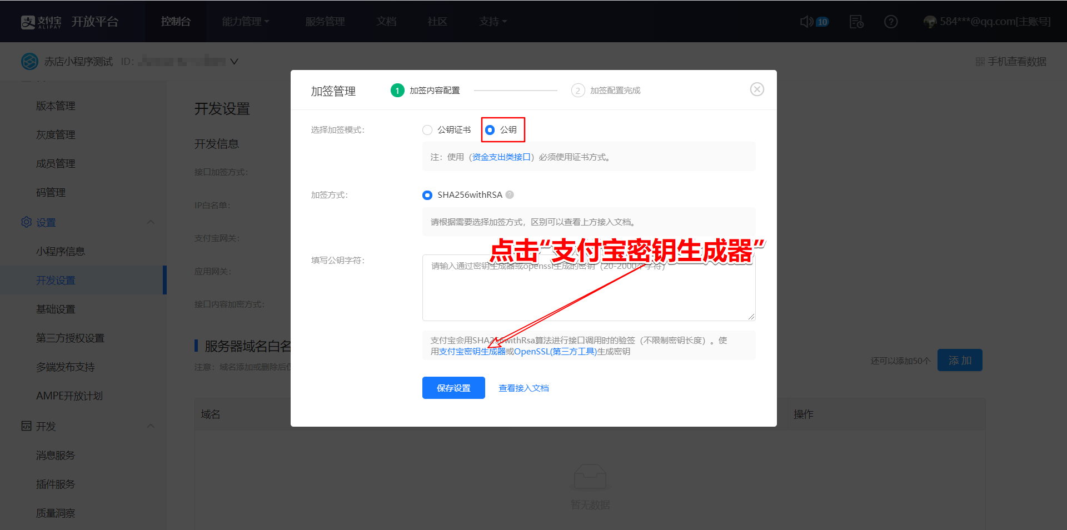Collapse the 设置 sidebar section
1067x530 pixels.
(151, 222)
